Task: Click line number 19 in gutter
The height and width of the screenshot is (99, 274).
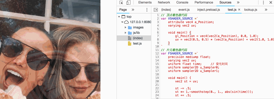Action: 157,78
